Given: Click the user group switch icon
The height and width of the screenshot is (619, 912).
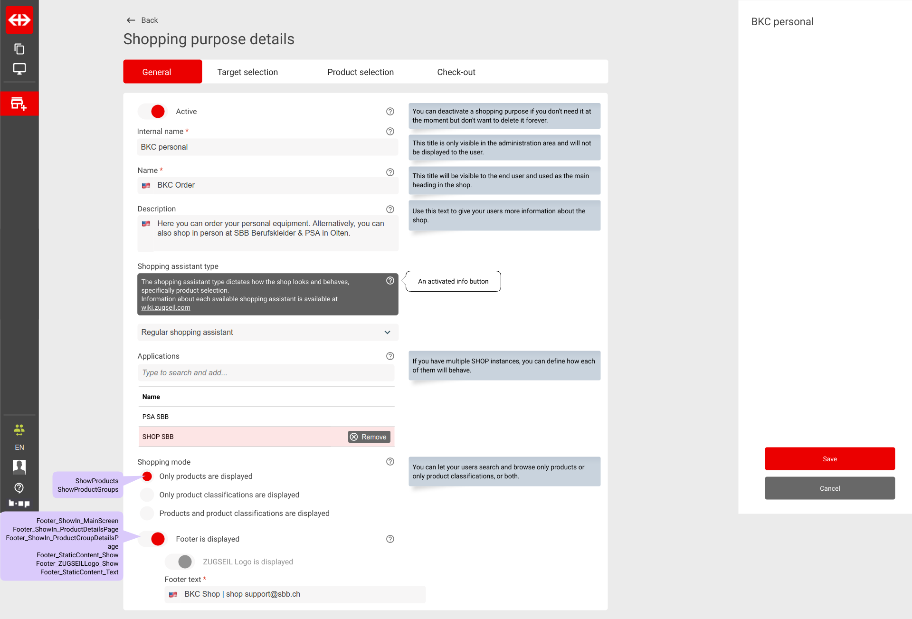Looking at the screenshot, I should pyautogui.click(x=19, y=430).
